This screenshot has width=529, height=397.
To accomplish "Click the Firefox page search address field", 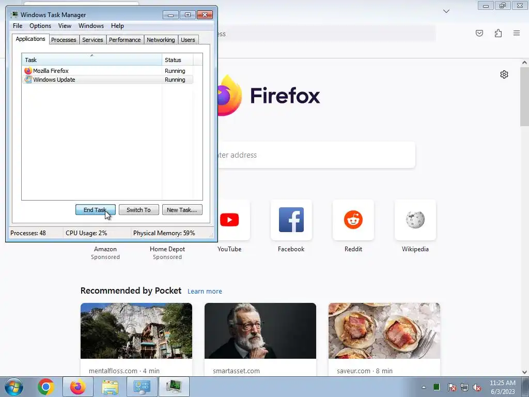I will (x=317, y=155).
